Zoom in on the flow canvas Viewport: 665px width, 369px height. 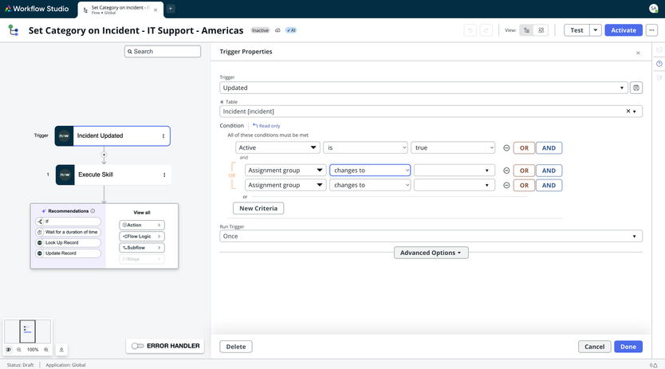click(x=46, y=350)
